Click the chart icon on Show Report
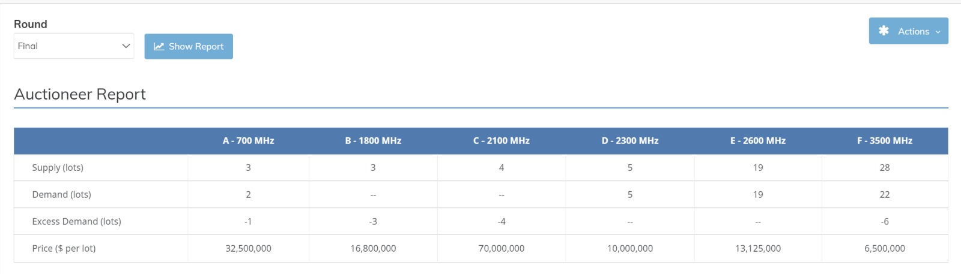The image size is (961, 274). pos(159,47)
